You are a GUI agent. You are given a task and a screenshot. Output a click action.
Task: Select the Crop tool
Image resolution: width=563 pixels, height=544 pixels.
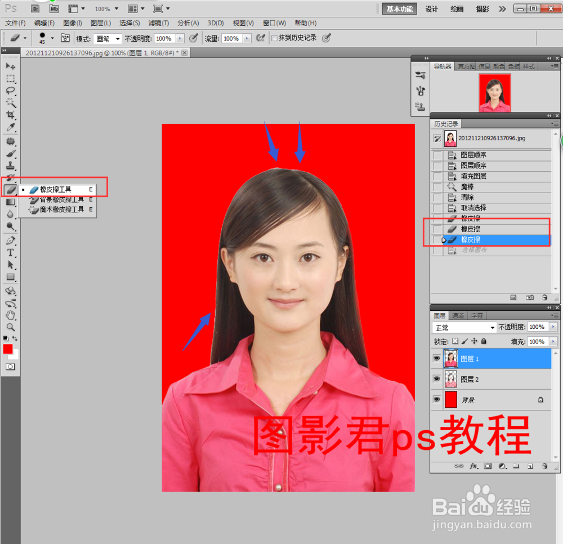(10, 115)
